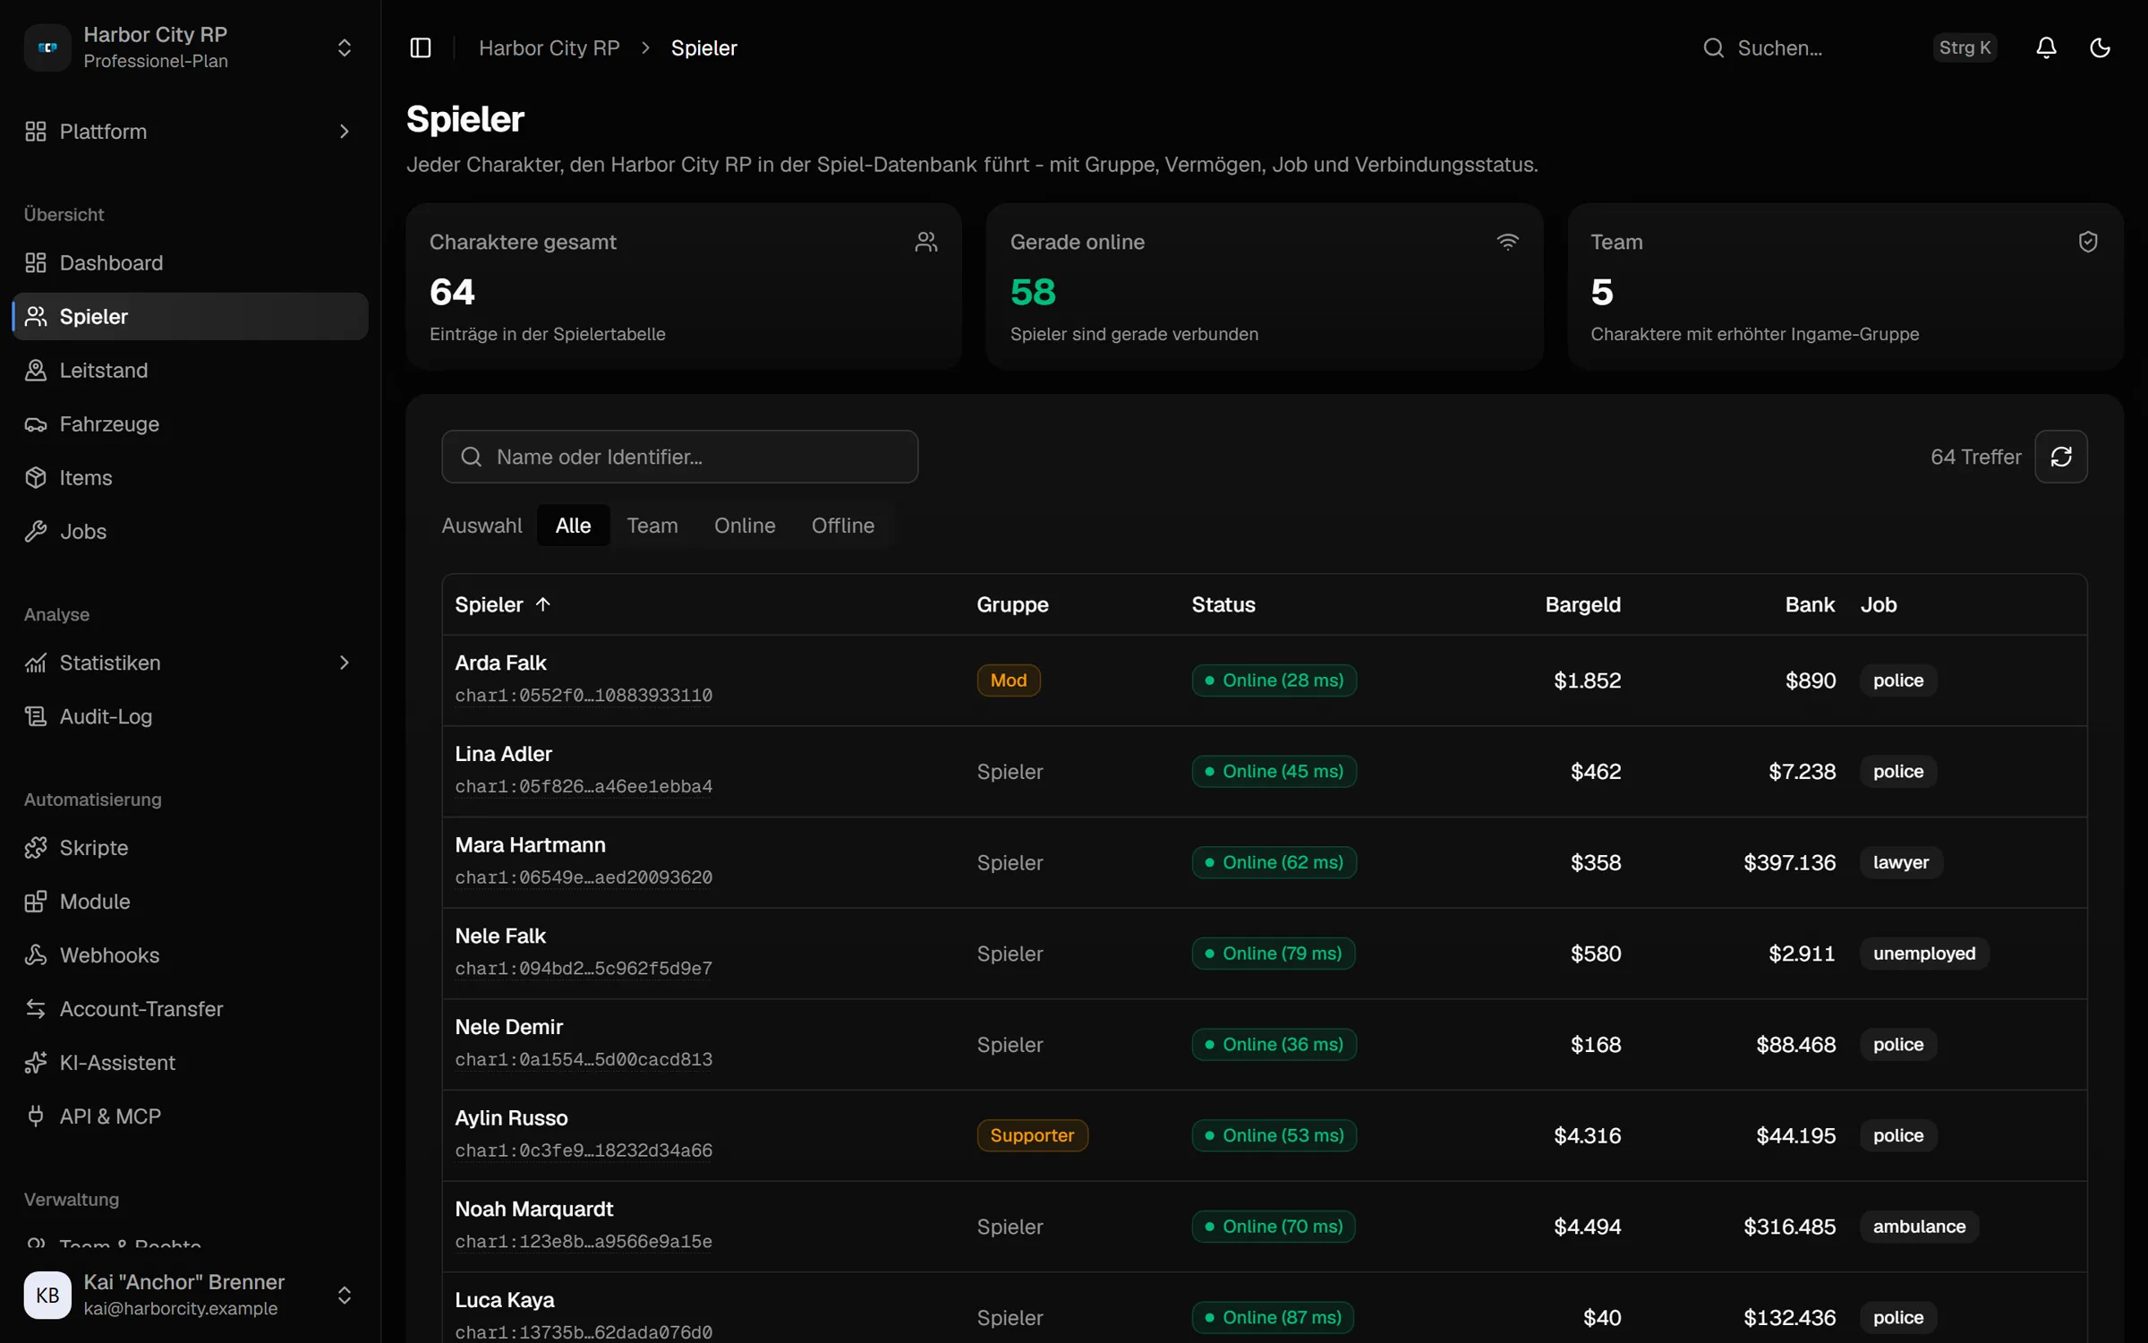This screenshot has width=2148, height=1343.
Task: Select Spieler in the sidebar
Action: 190,316
